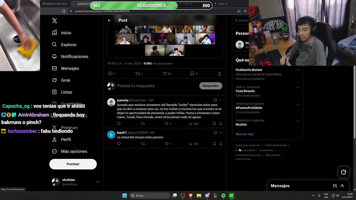Switch to the Debates sobre browser tab

[55, 4]
